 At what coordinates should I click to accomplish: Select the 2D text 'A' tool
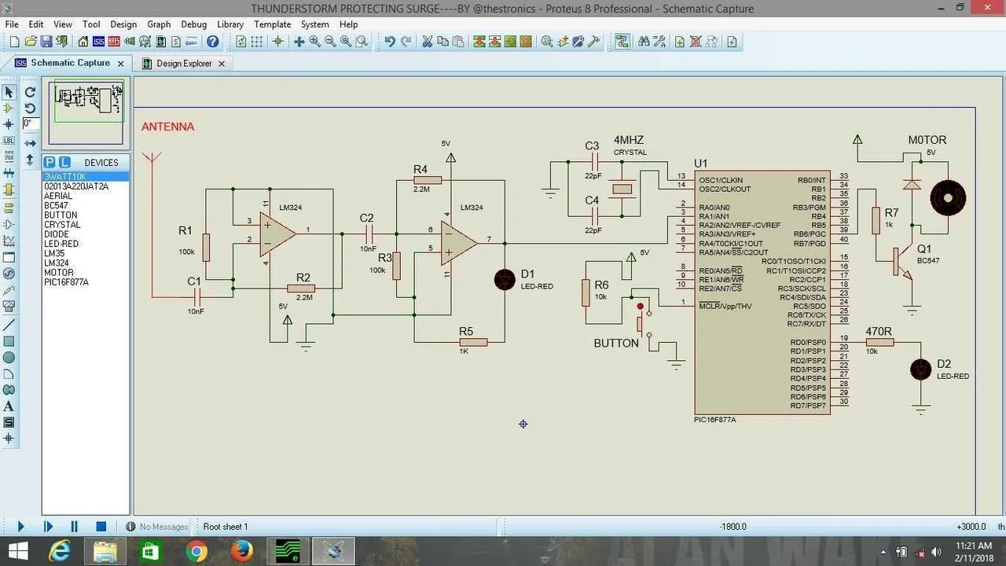(x=9, y=406)
